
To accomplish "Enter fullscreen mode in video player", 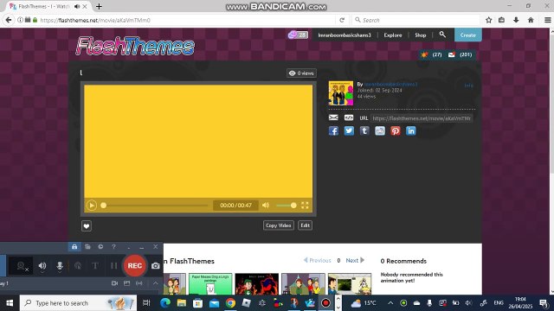I will pos(305,206).
